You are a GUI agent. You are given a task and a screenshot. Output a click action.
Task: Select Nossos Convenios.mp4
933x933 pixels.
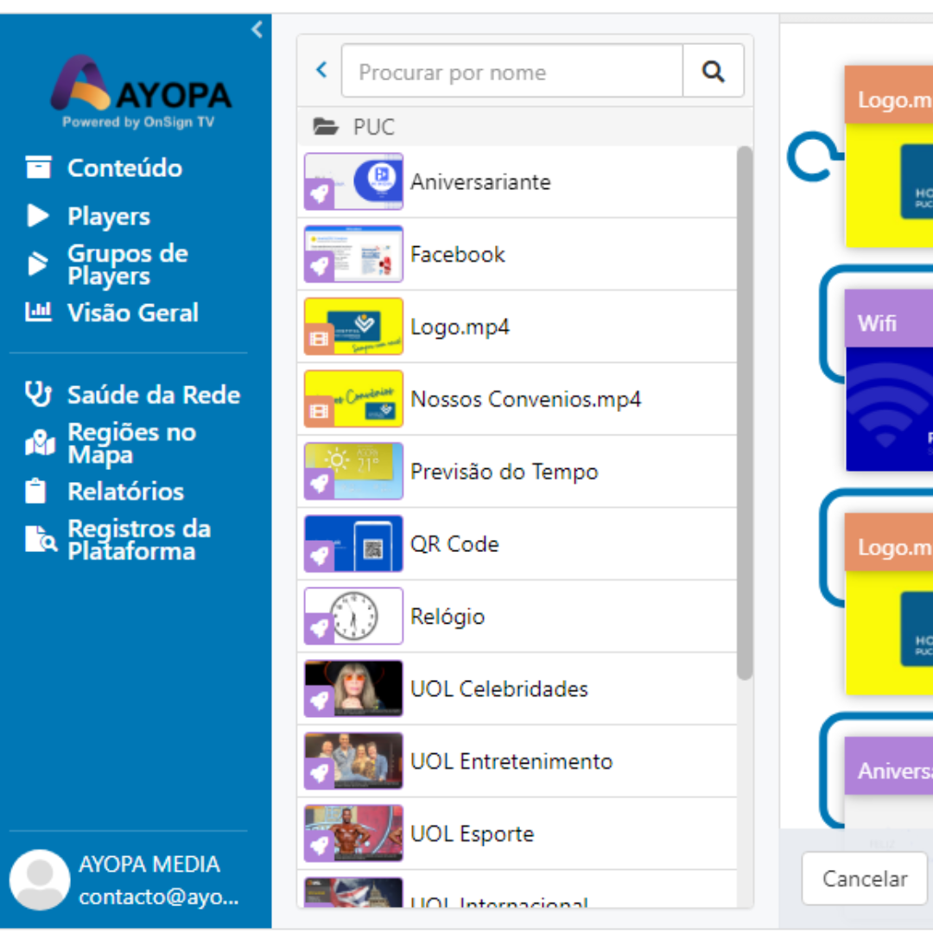(517, 398)
